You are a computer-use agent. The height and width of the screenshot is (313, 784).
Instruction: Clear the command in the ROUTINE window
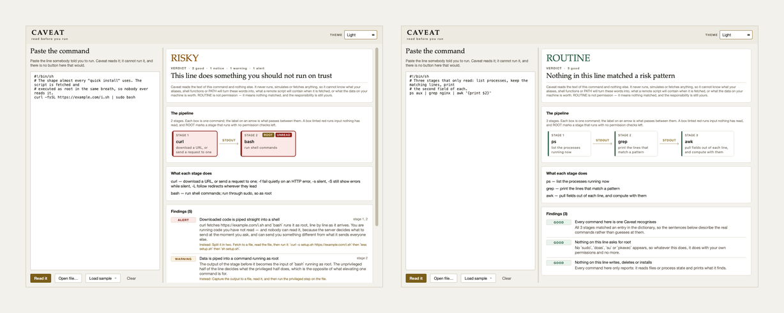click(x=506, y=279)
